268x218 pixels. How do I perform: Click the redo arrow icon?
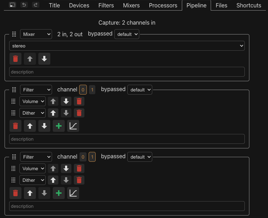pyautogui.click(x=36, y=5)
